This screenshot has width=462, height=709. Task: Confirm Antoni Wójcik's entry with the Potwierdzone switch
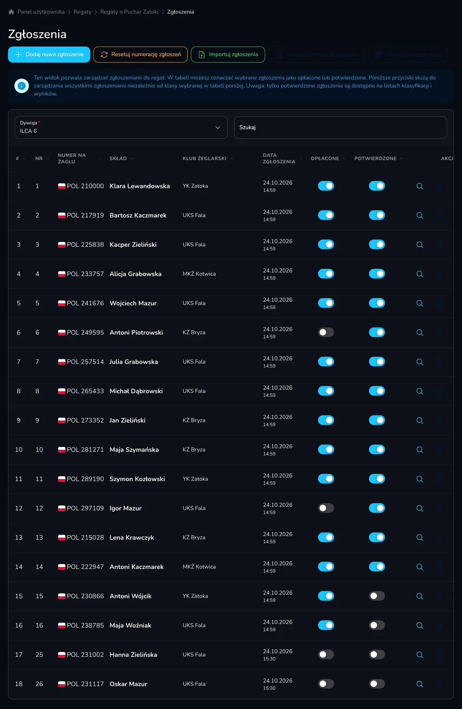pyautogui.click(x=377, y=596)
